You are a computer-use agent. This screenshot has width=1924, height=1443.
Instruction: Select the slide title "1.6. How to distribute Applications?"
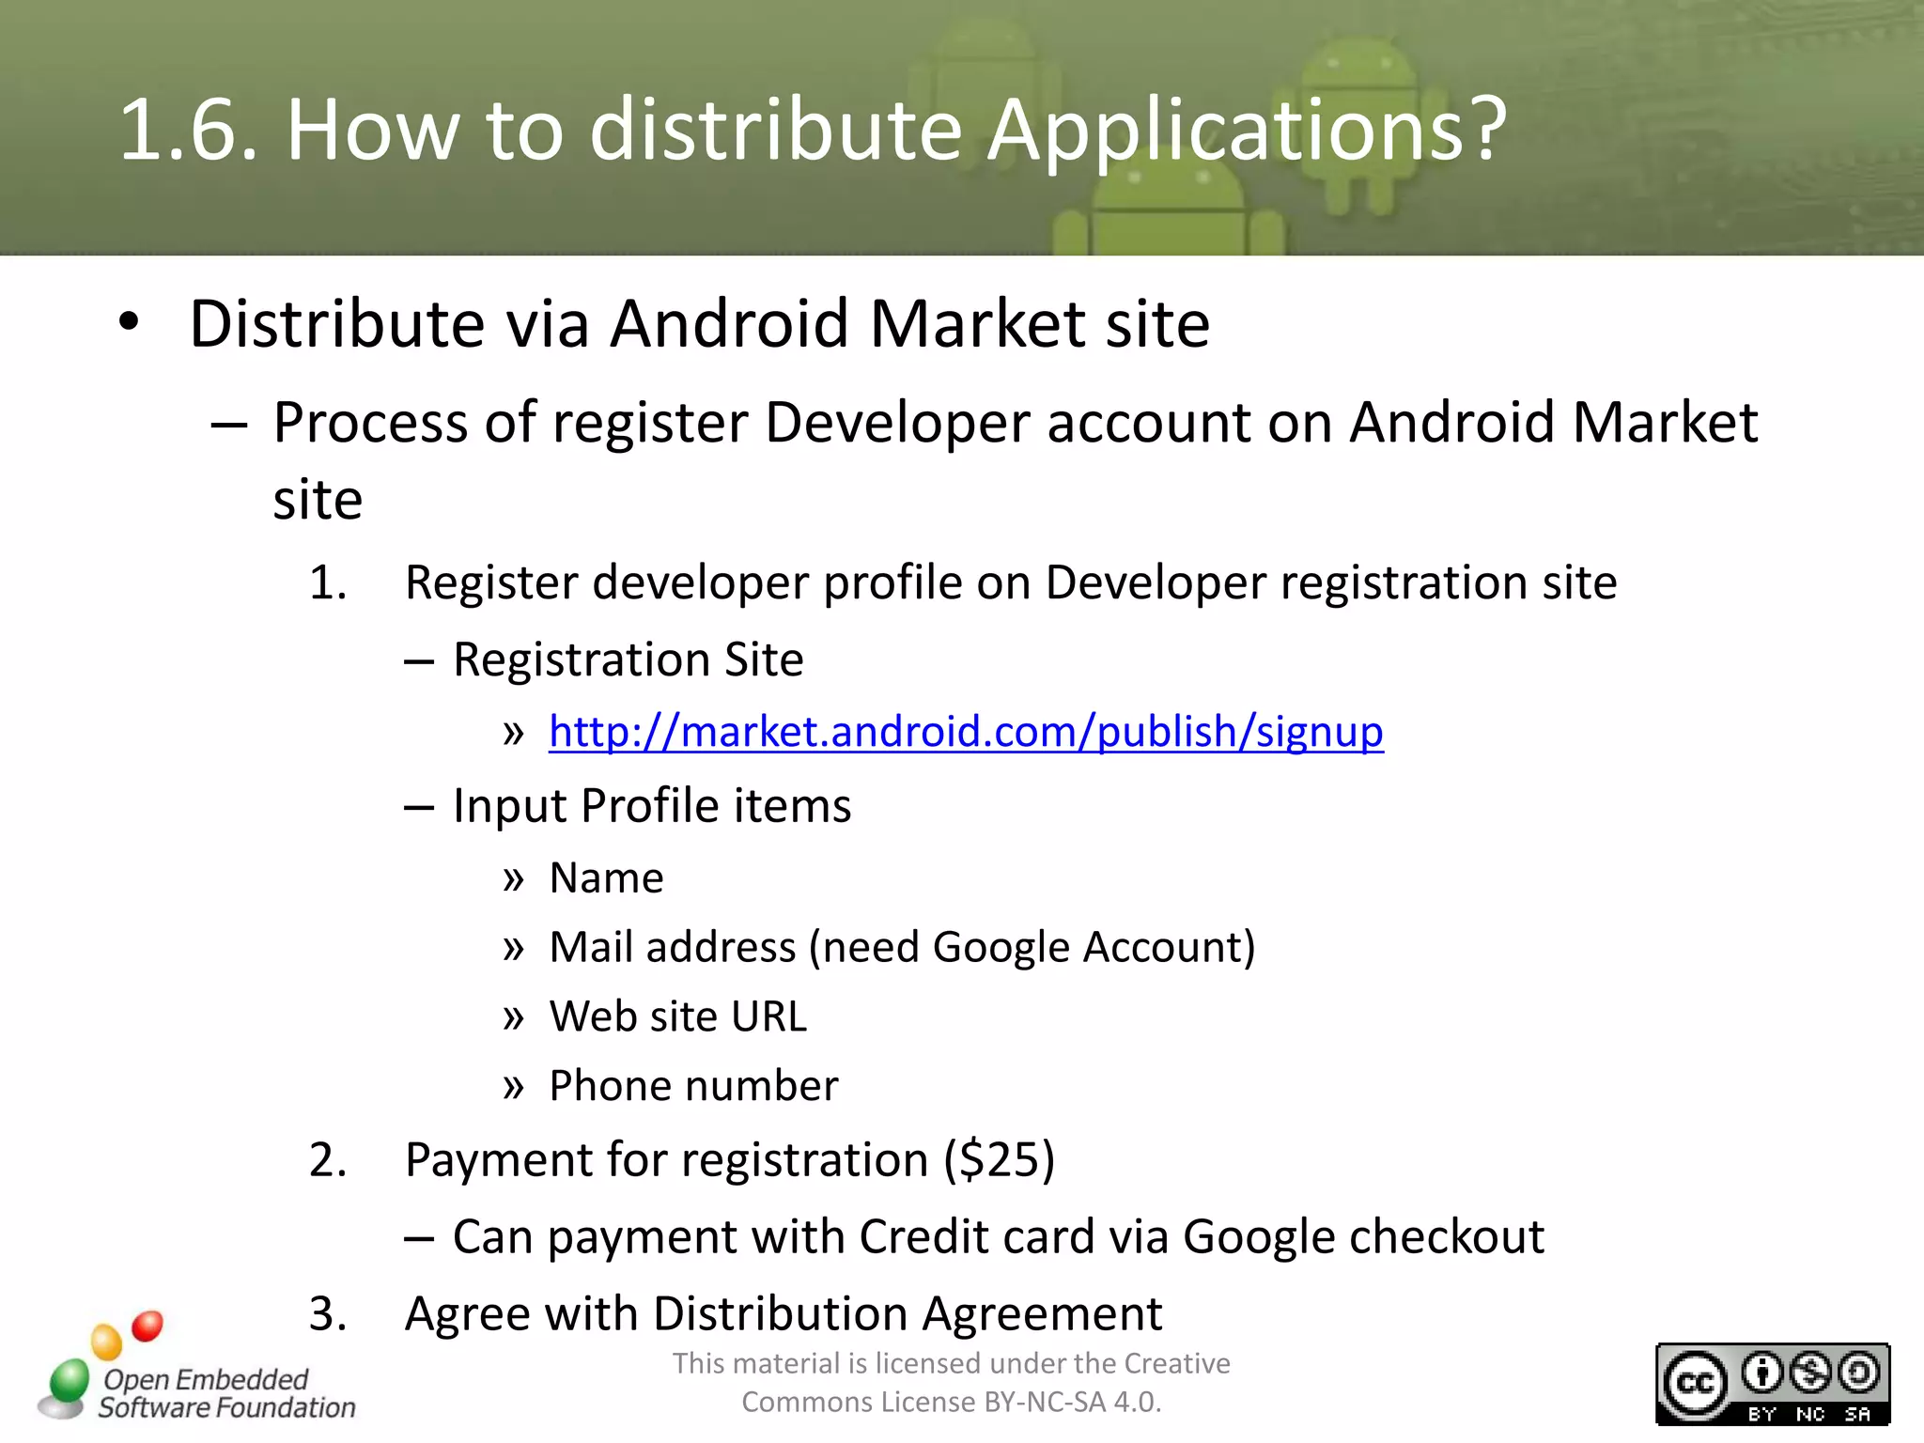pyautogui.click(x=813, y=129)
